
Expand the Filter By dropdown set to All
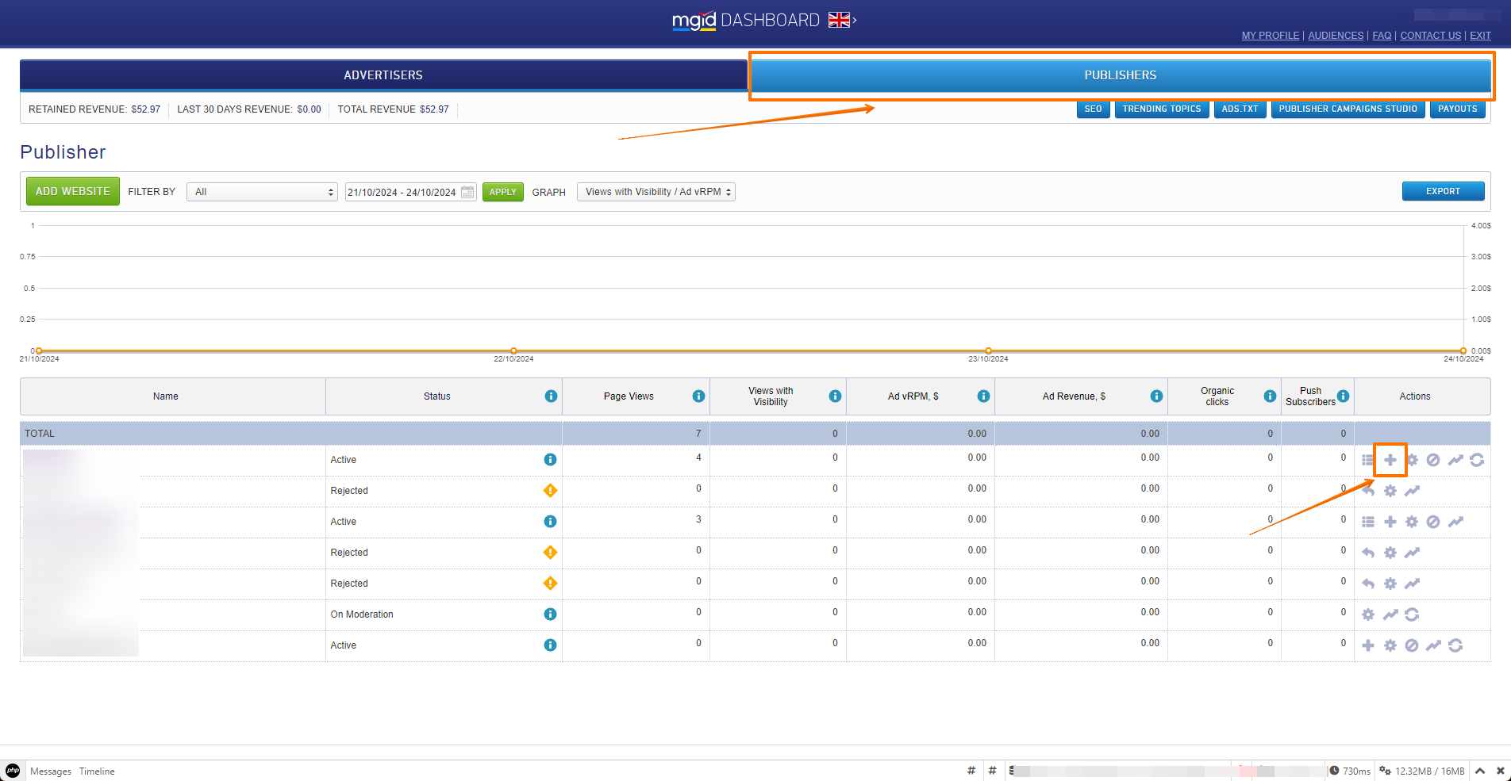(262, 192)
